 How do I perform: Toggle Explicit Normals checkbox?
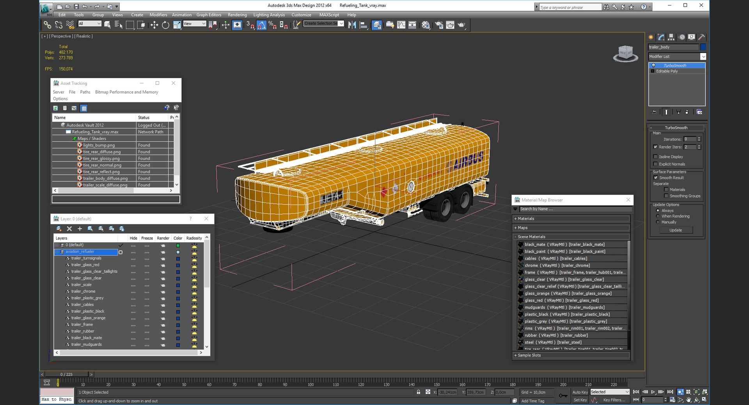tap(655, 164)
